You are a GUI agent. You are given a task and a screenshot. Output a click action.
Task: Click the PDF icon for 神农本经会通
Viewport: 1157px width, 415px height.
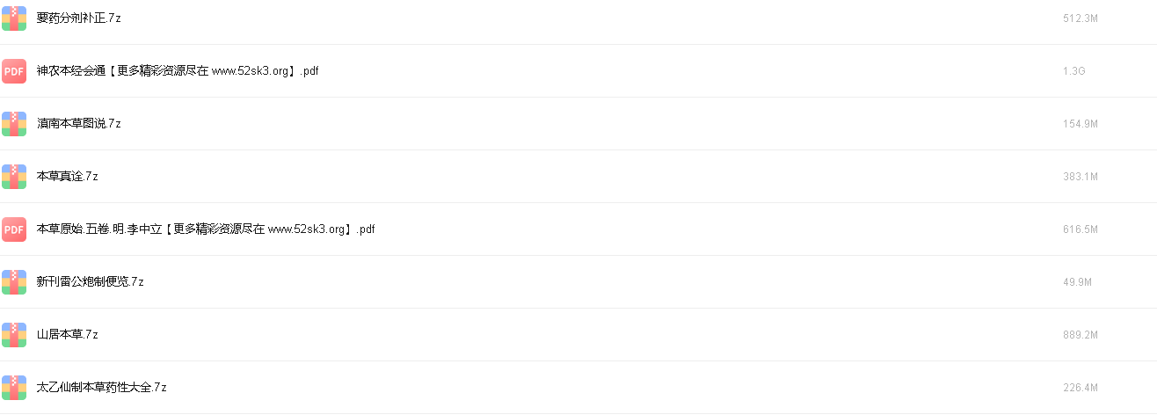(14, 71)
